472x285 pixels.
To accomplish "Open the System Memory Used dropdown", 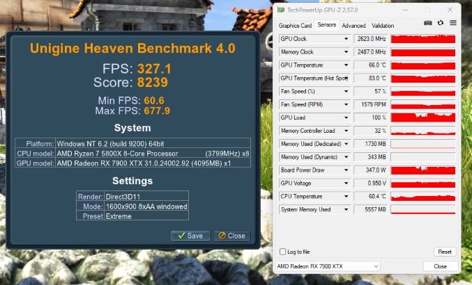I will (347, 209).
